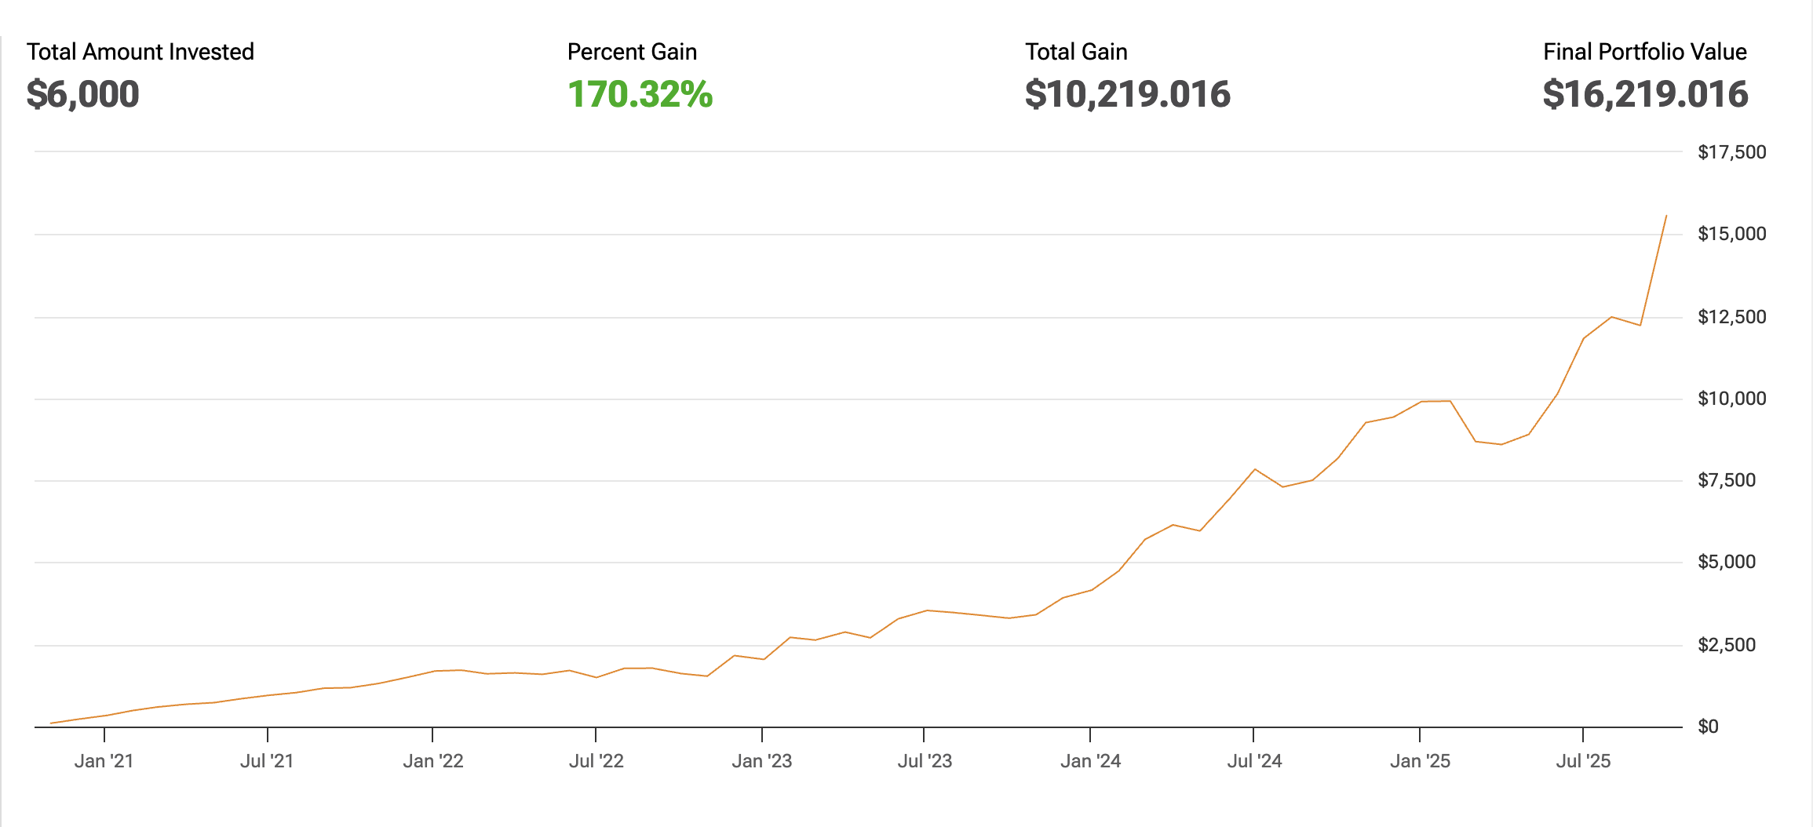Click the Jul '24 x-axis label
The image size is (1813, 827).
(x=1254, y=761)
